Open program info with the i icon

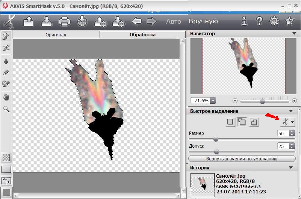point(244,21)
